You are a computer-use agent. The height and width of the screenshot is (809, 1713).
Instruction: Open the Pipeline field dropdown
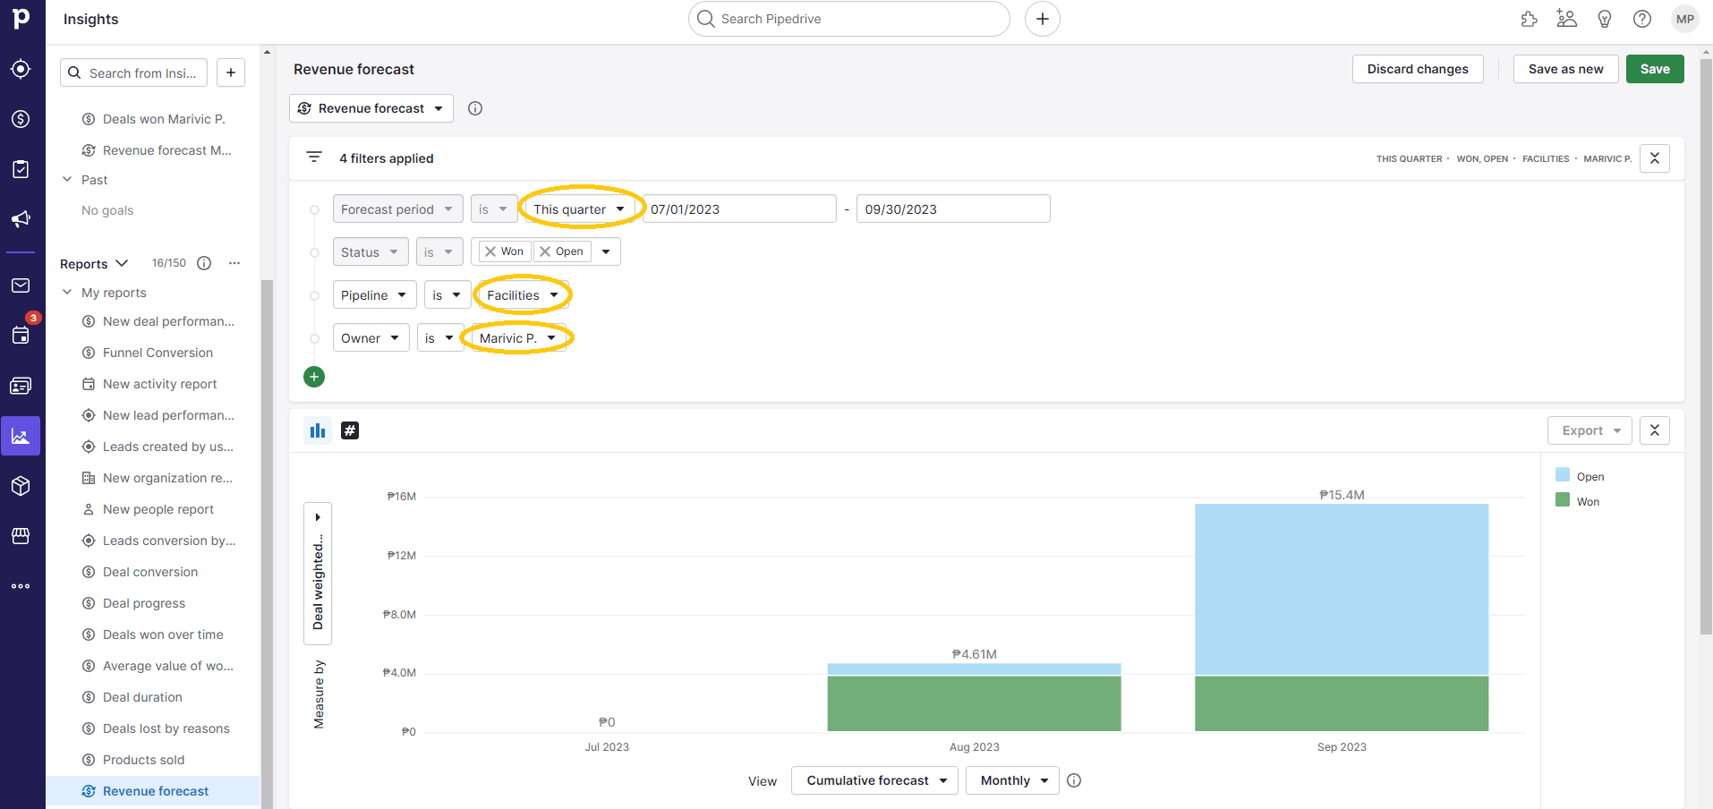coord(374,295)
